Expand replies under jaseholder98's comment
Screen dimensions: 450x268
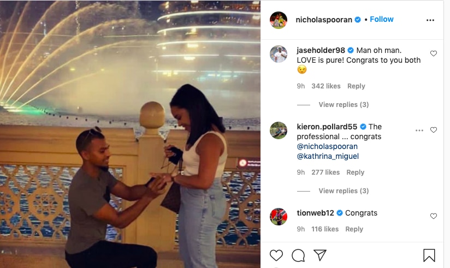click(x=344, y=105)
